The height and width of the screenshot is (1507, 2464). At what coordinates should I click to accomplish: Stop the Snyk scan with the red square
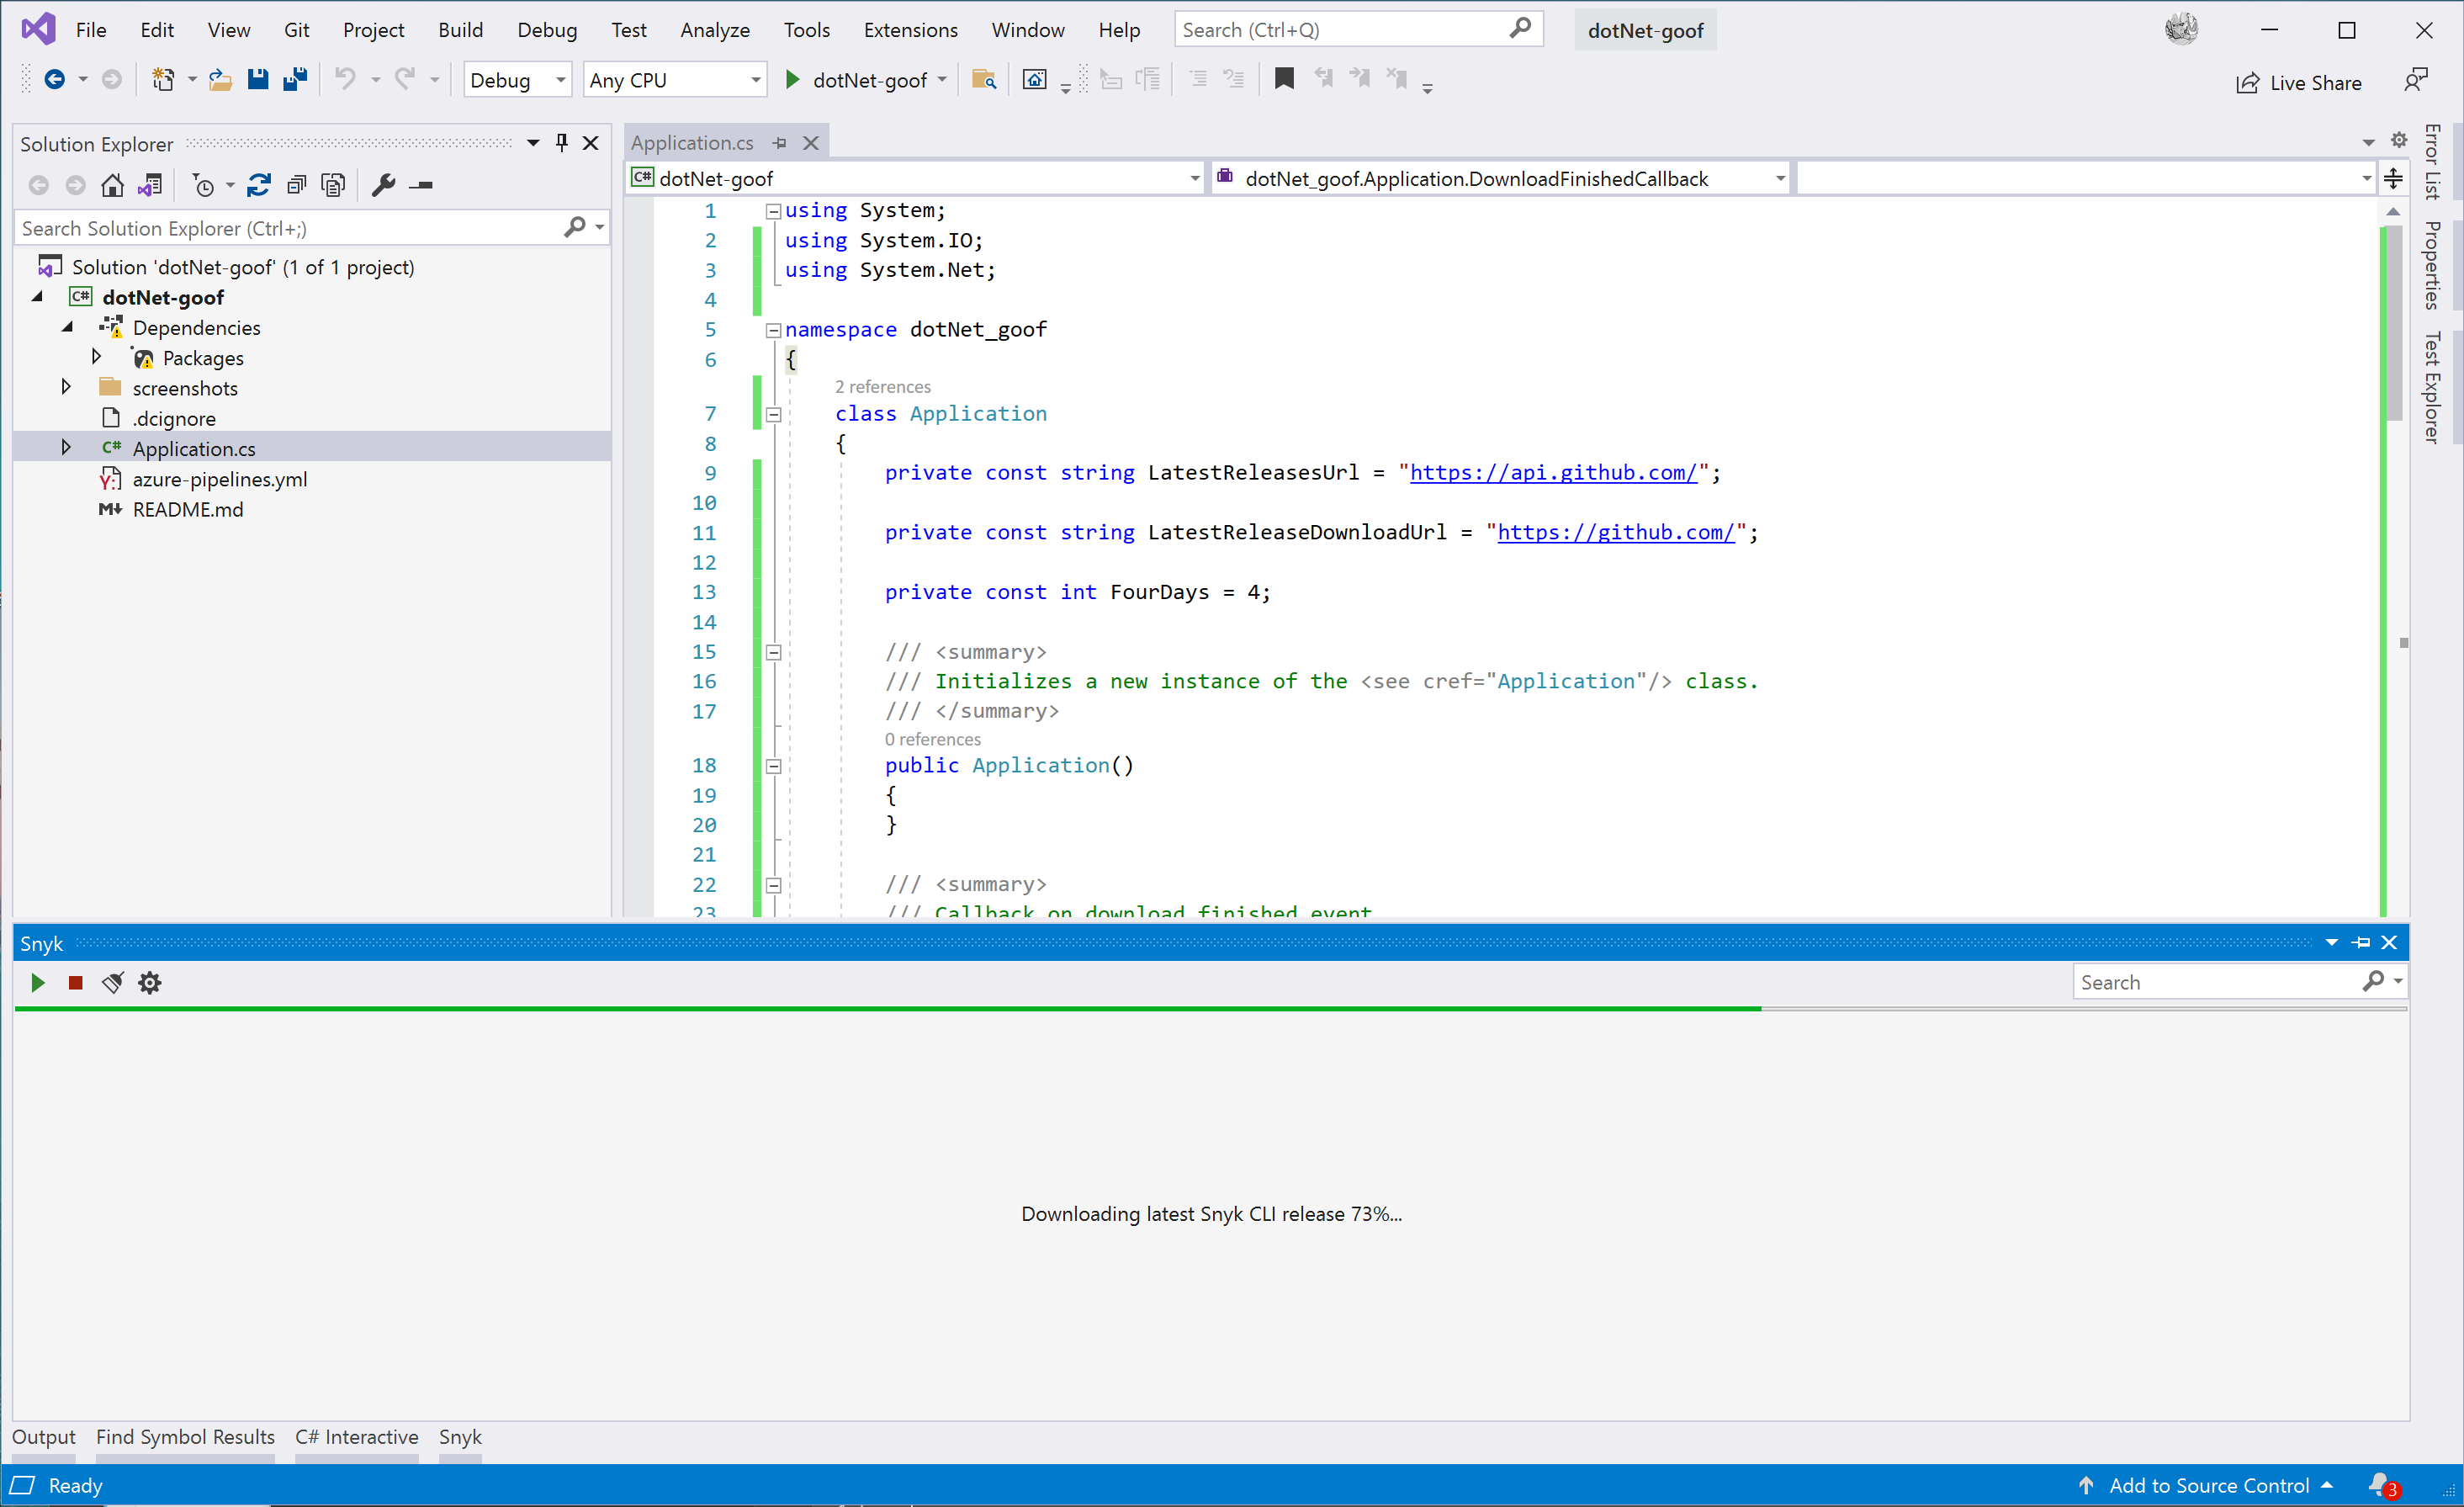tap(75, 982)
